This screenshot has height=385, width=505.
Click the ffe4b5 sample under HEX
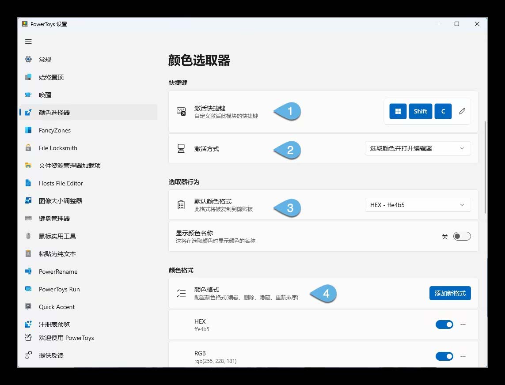pos(201,329)
